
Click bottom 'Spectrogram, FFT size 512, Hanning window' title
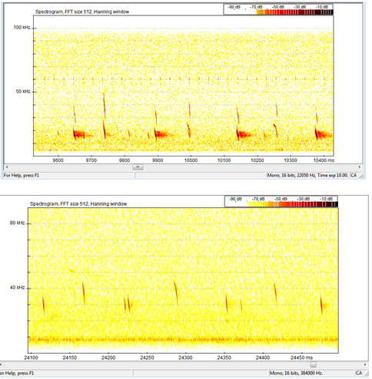[78, 204]
